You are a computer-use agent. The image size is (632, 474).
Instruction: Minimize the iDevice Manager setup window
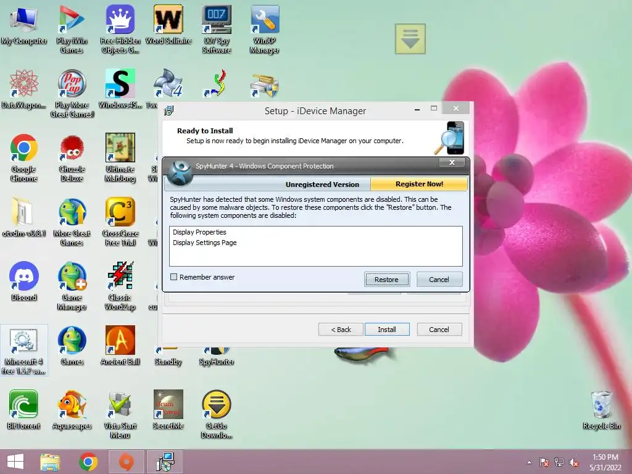[x=417, y=109]
